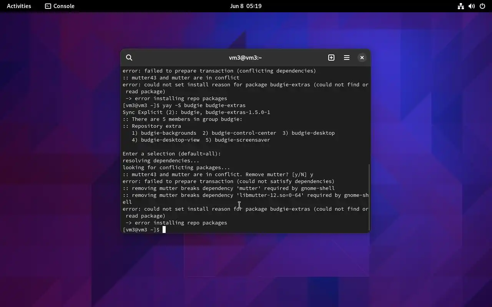The image size is (492, 307).
Task: Open the Activities overview
Action: click(19, 6)
